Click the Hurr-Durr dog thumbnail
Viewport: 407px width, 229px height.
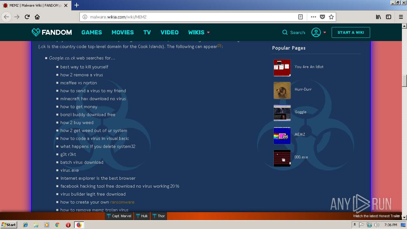coord(282,90)
